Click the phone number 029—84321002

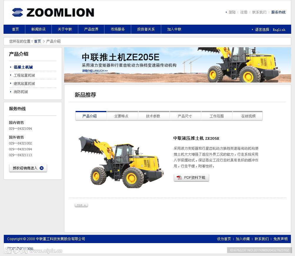click(20, 143)
